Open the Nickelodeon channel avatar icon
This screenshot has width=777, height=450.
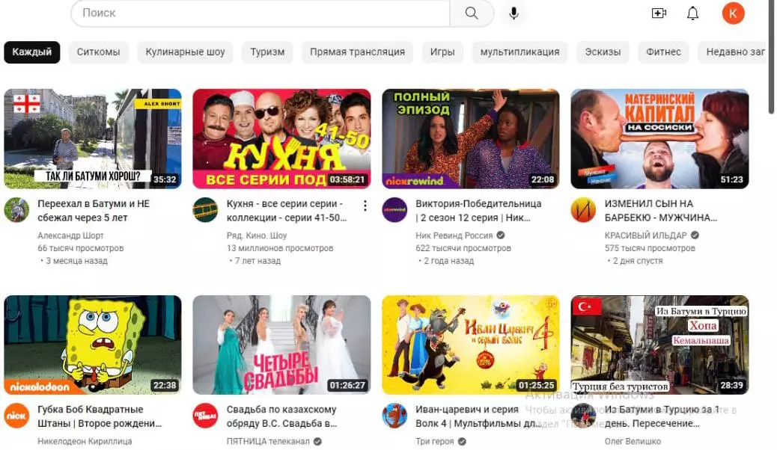[16, 416]
